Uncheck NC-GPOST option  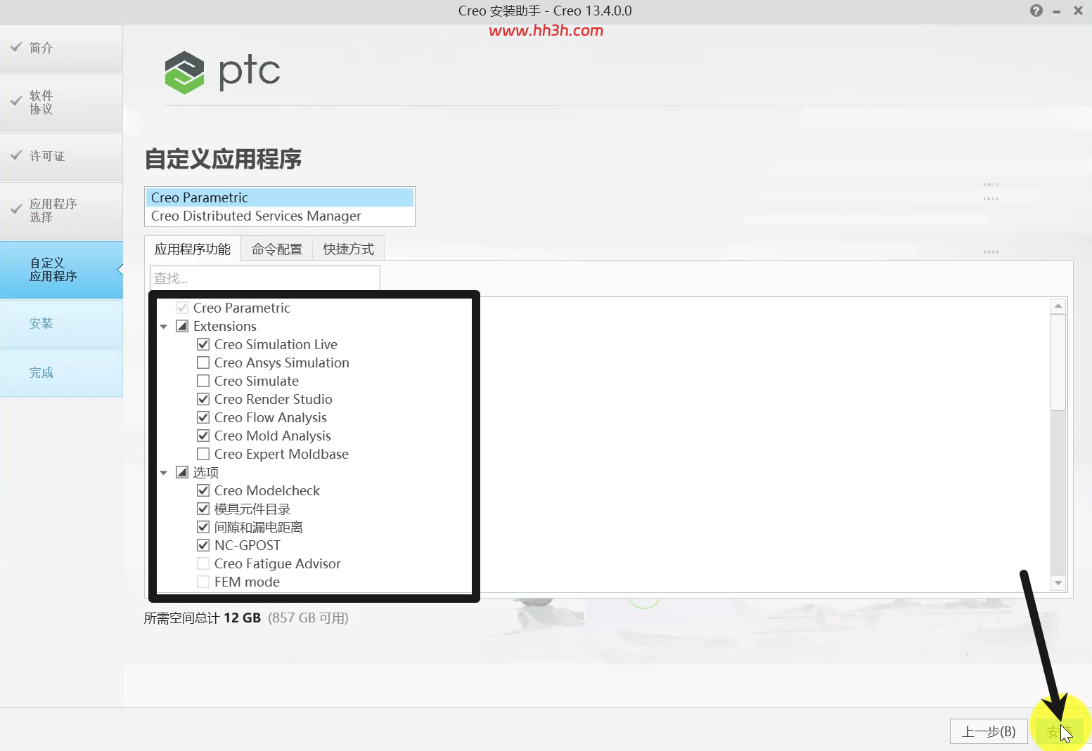coord(203,545)
